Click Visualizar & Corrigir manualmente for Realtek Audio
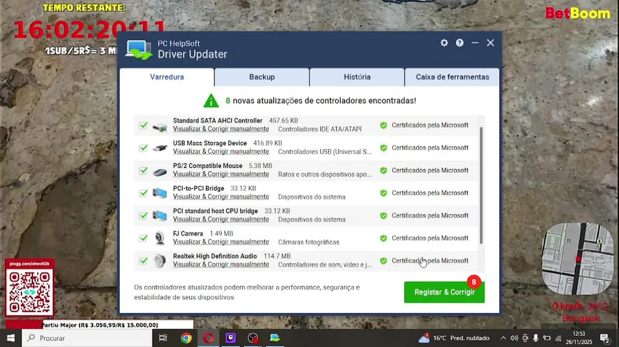 tap(221, 265)
